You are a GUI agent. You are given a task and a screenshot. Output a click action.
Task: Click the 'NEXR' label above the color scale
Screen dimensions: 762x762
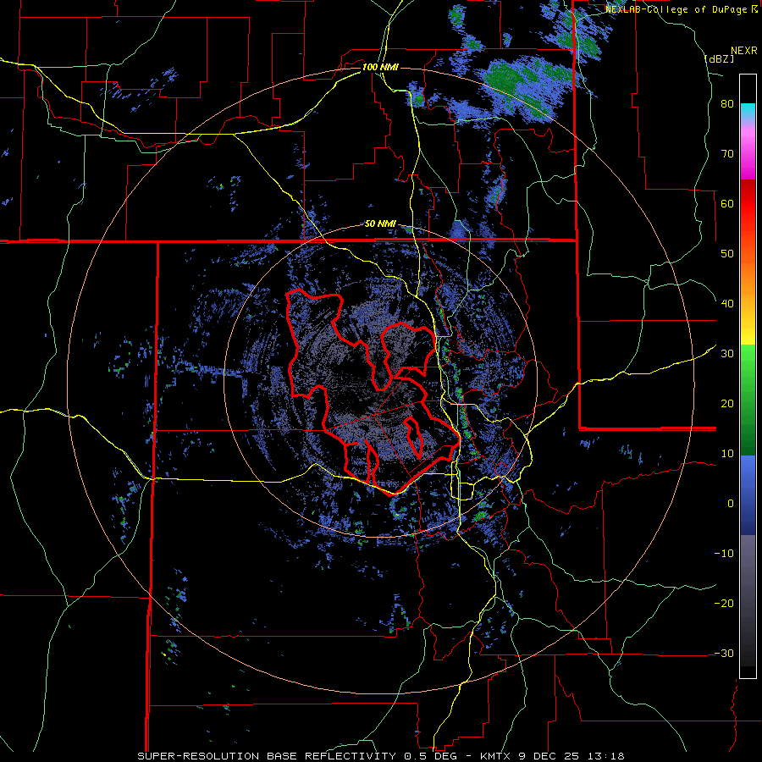pos(744,51)
